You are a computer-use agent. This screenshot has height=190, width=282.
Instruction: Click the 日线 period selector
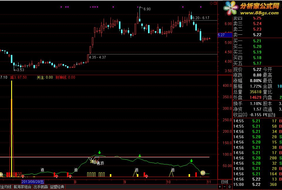coord(225,182)
